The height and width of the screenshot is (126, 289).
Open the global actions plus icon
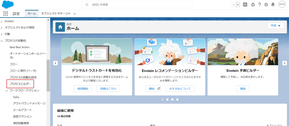(245, 5)
